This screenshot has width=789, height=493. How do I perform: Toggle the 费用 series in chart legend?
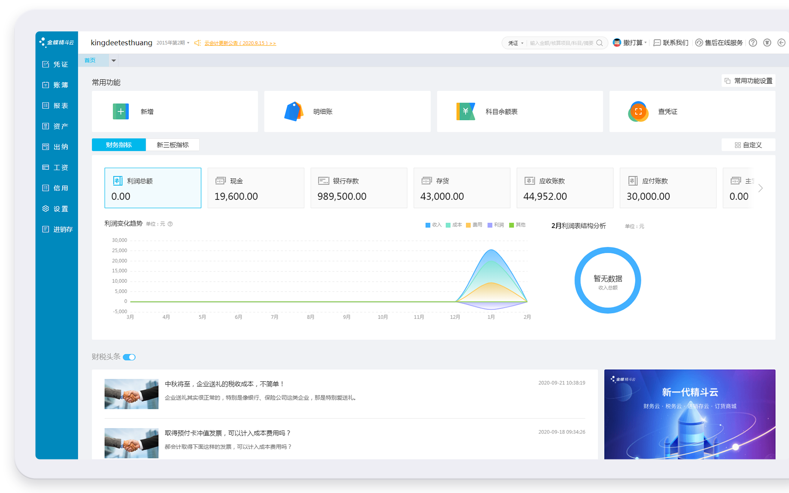click(x=474, y=225)
